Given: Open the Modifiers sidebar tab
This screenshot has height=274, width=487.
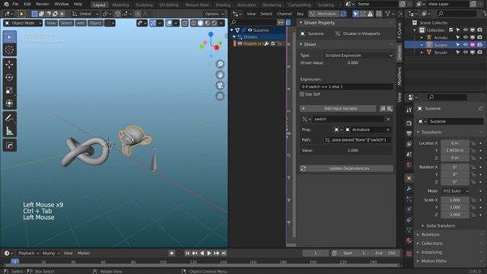Looking at the screenshot, I should tap(399, 76).
